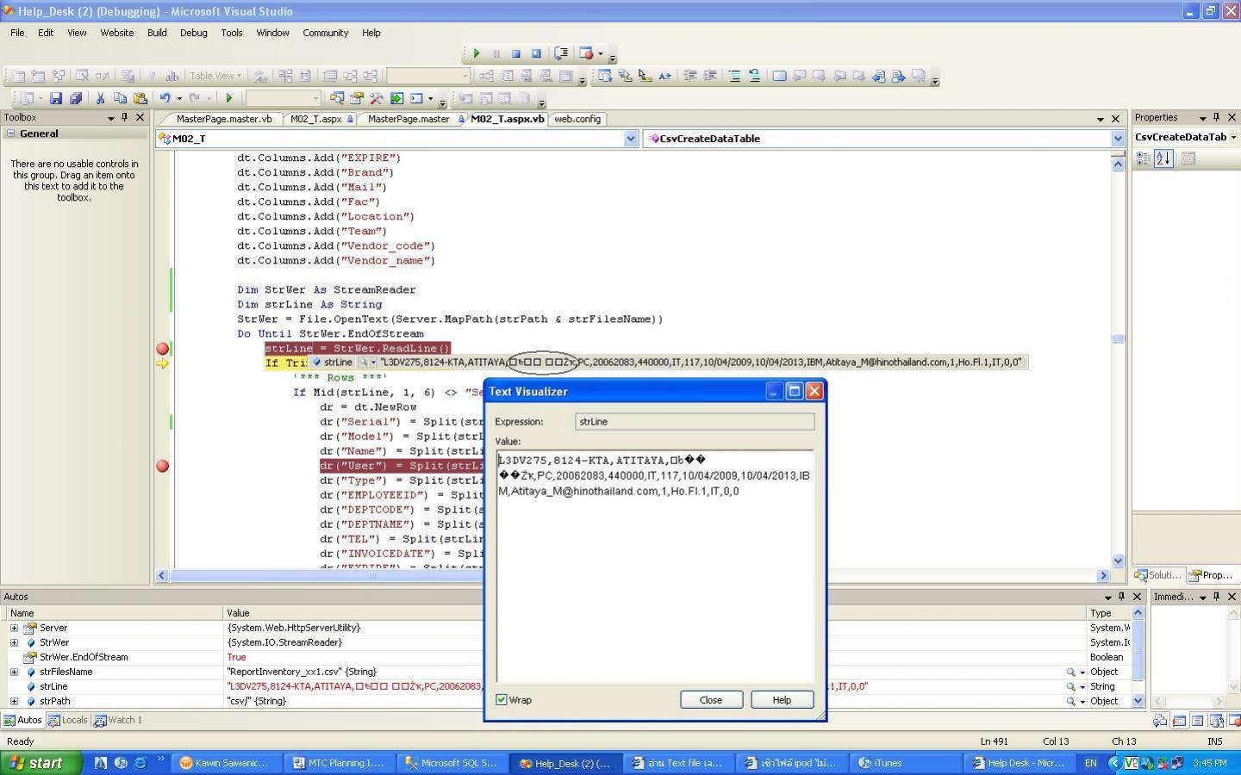Open the CsvCreateDataTable method dropdown
Viewport: 1241px width, 775px height.
pyautogui.click(x=1118, y=139)
